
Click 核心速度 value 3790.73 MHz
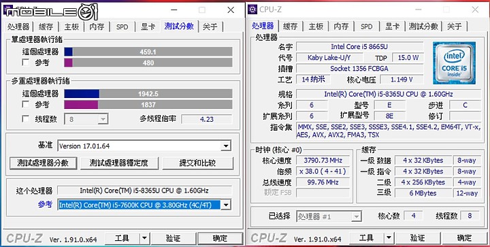[x=323, y=161]
